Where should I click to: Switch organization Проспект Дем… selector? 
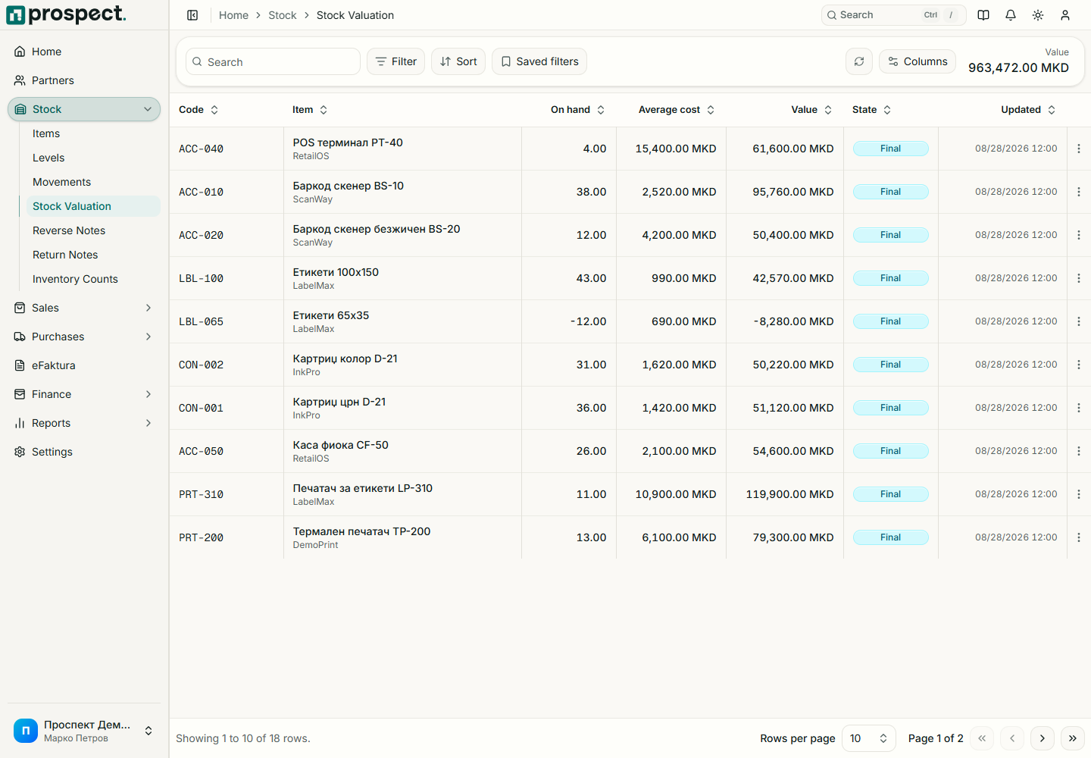coord(84,731)
